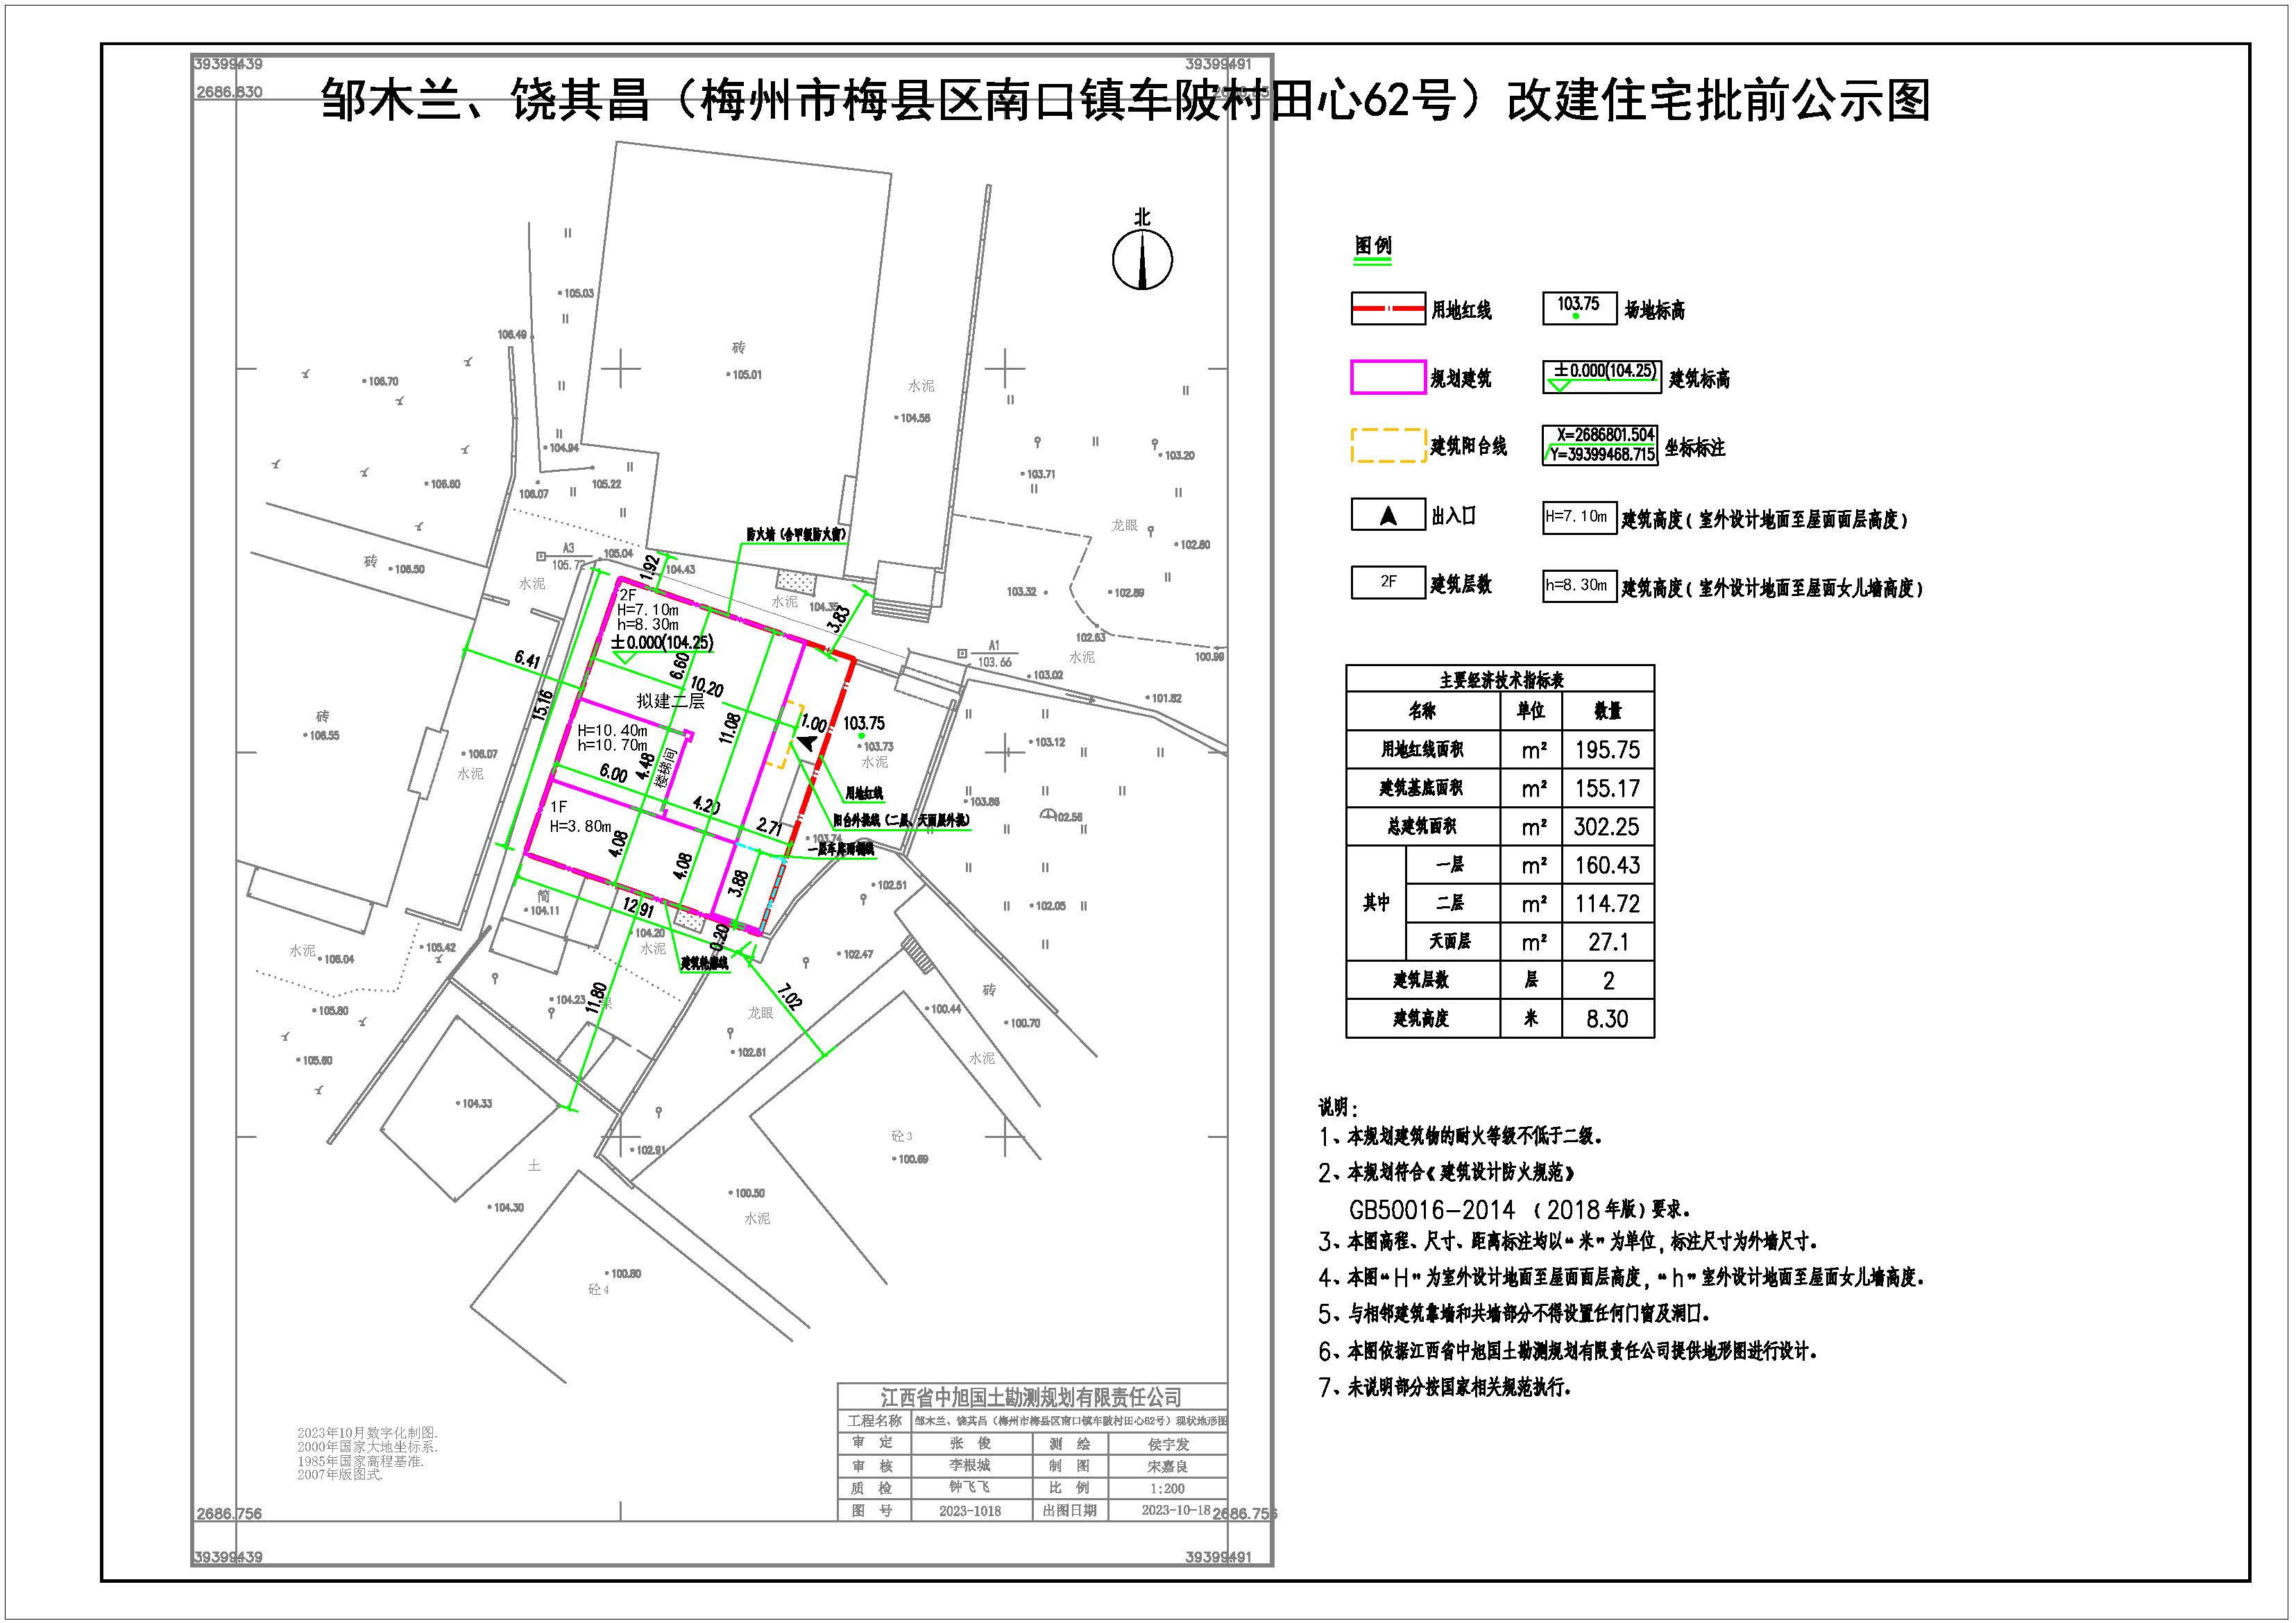Click the 8.30 建筑高度 value in table

tap(1607, 1019)
